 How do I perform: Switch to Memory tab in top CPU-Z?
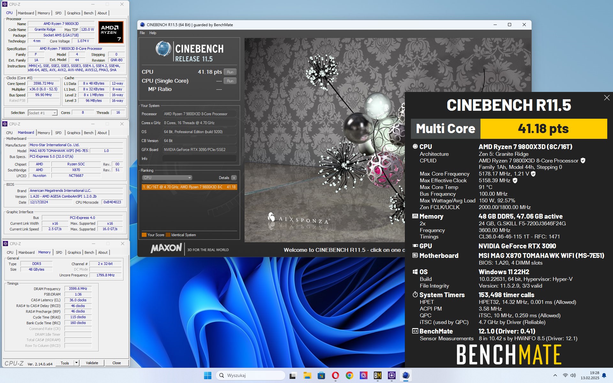[x=44, y=13]
